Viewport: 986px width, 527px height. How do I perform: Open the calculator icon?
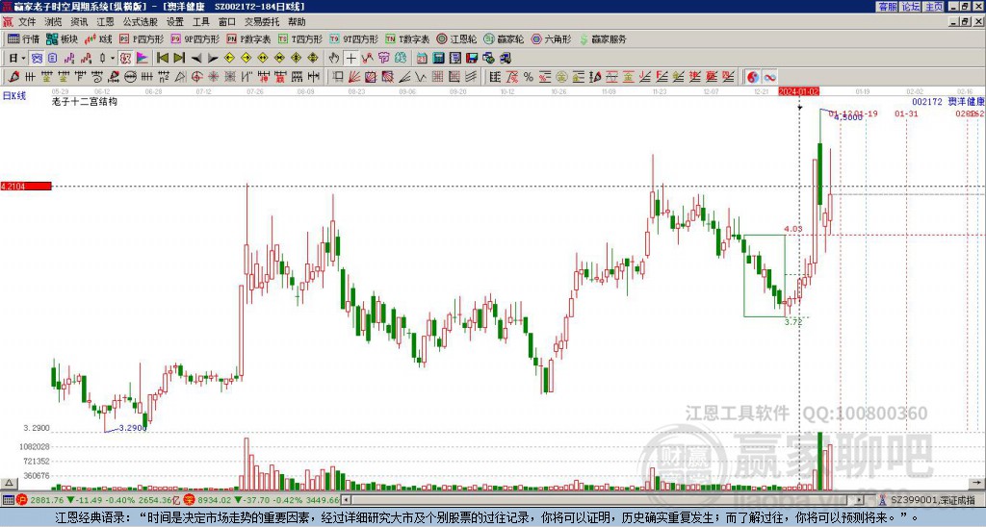(x=439, y=59)
